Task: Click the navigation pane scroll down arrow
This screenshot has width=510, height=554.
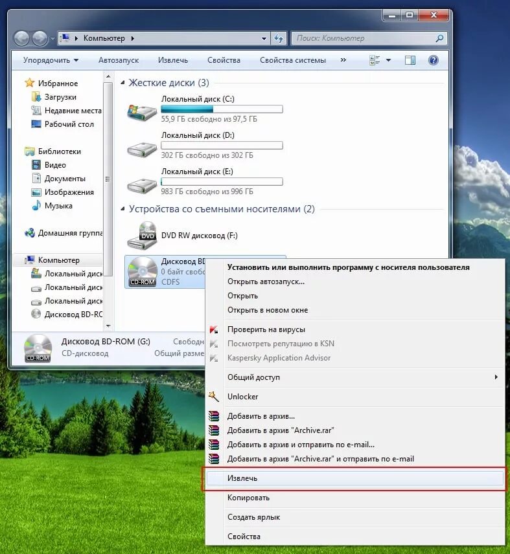Action: pyautogui.click(x=108, y=326)
